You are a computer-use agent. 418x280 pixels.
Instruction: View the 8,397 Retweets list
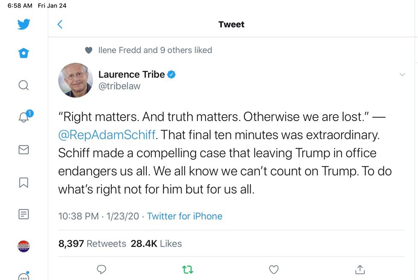pyautogui.click(x=93, y=244)
